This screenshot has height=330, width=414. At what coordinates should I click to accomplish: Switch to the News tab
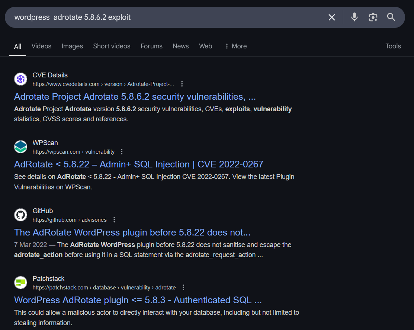click(x=181, y=46)
